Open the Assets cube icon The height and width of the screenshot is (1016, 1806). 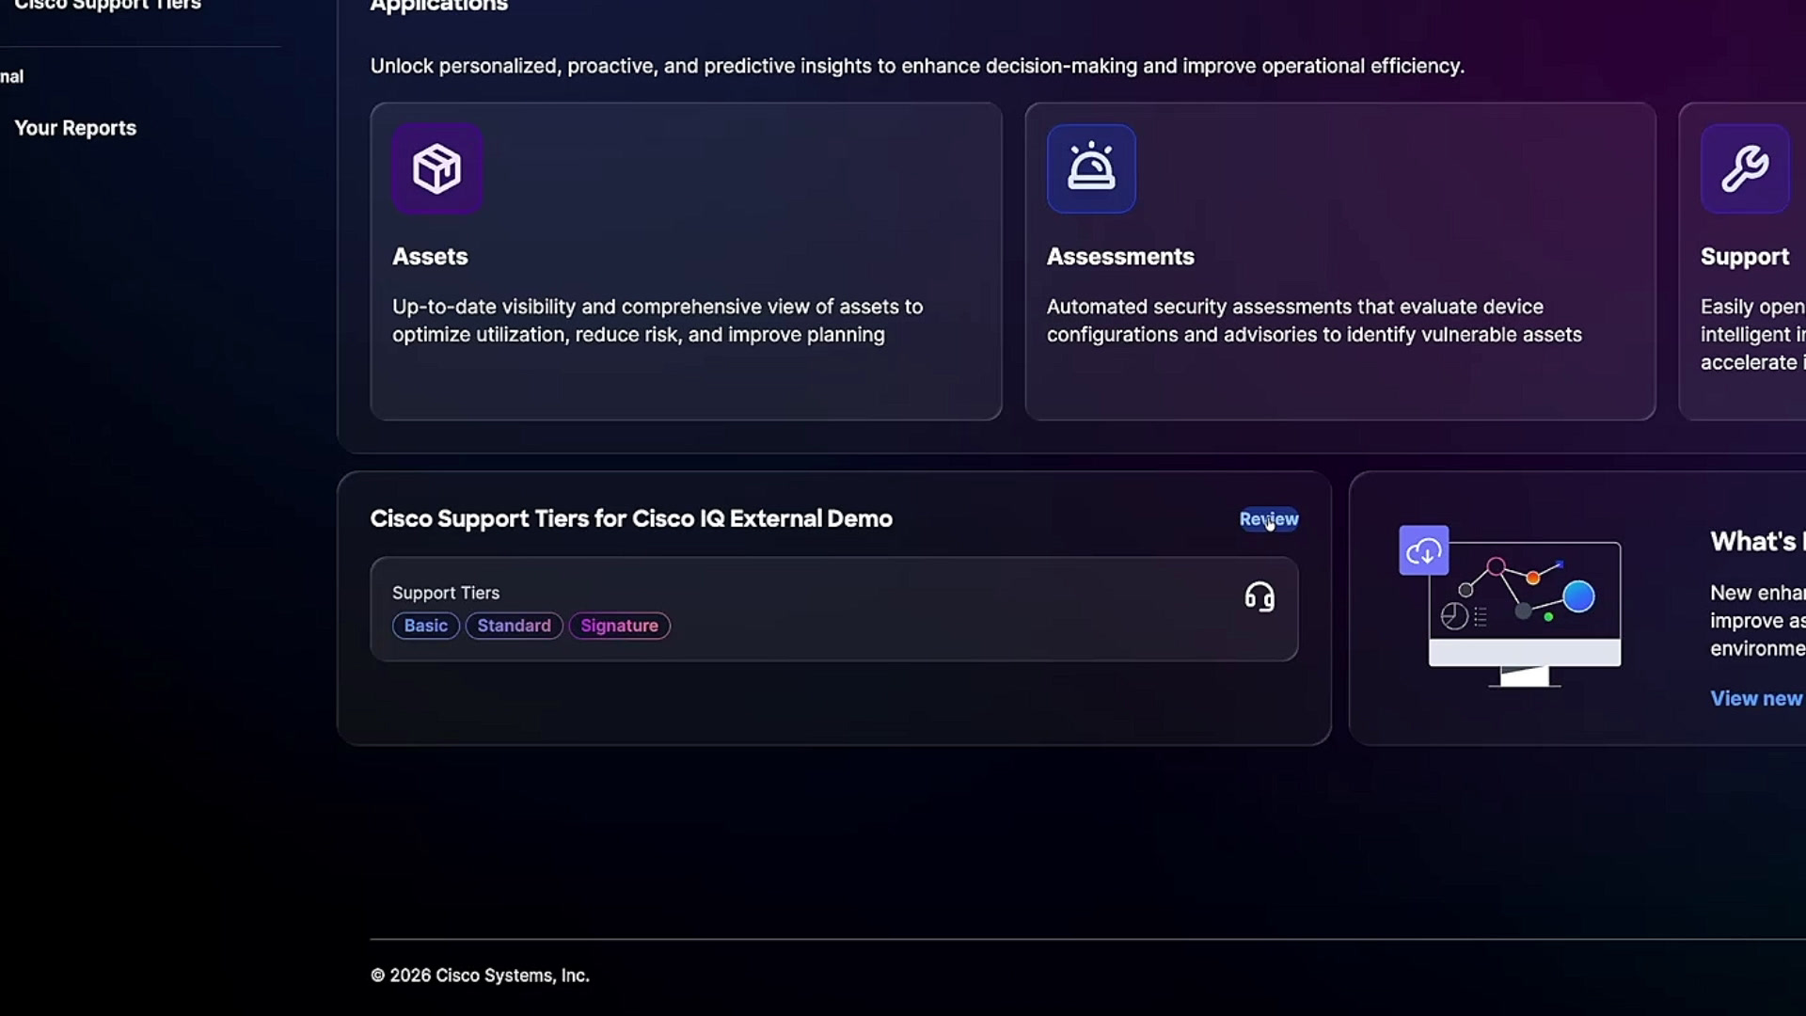point(437,169)
